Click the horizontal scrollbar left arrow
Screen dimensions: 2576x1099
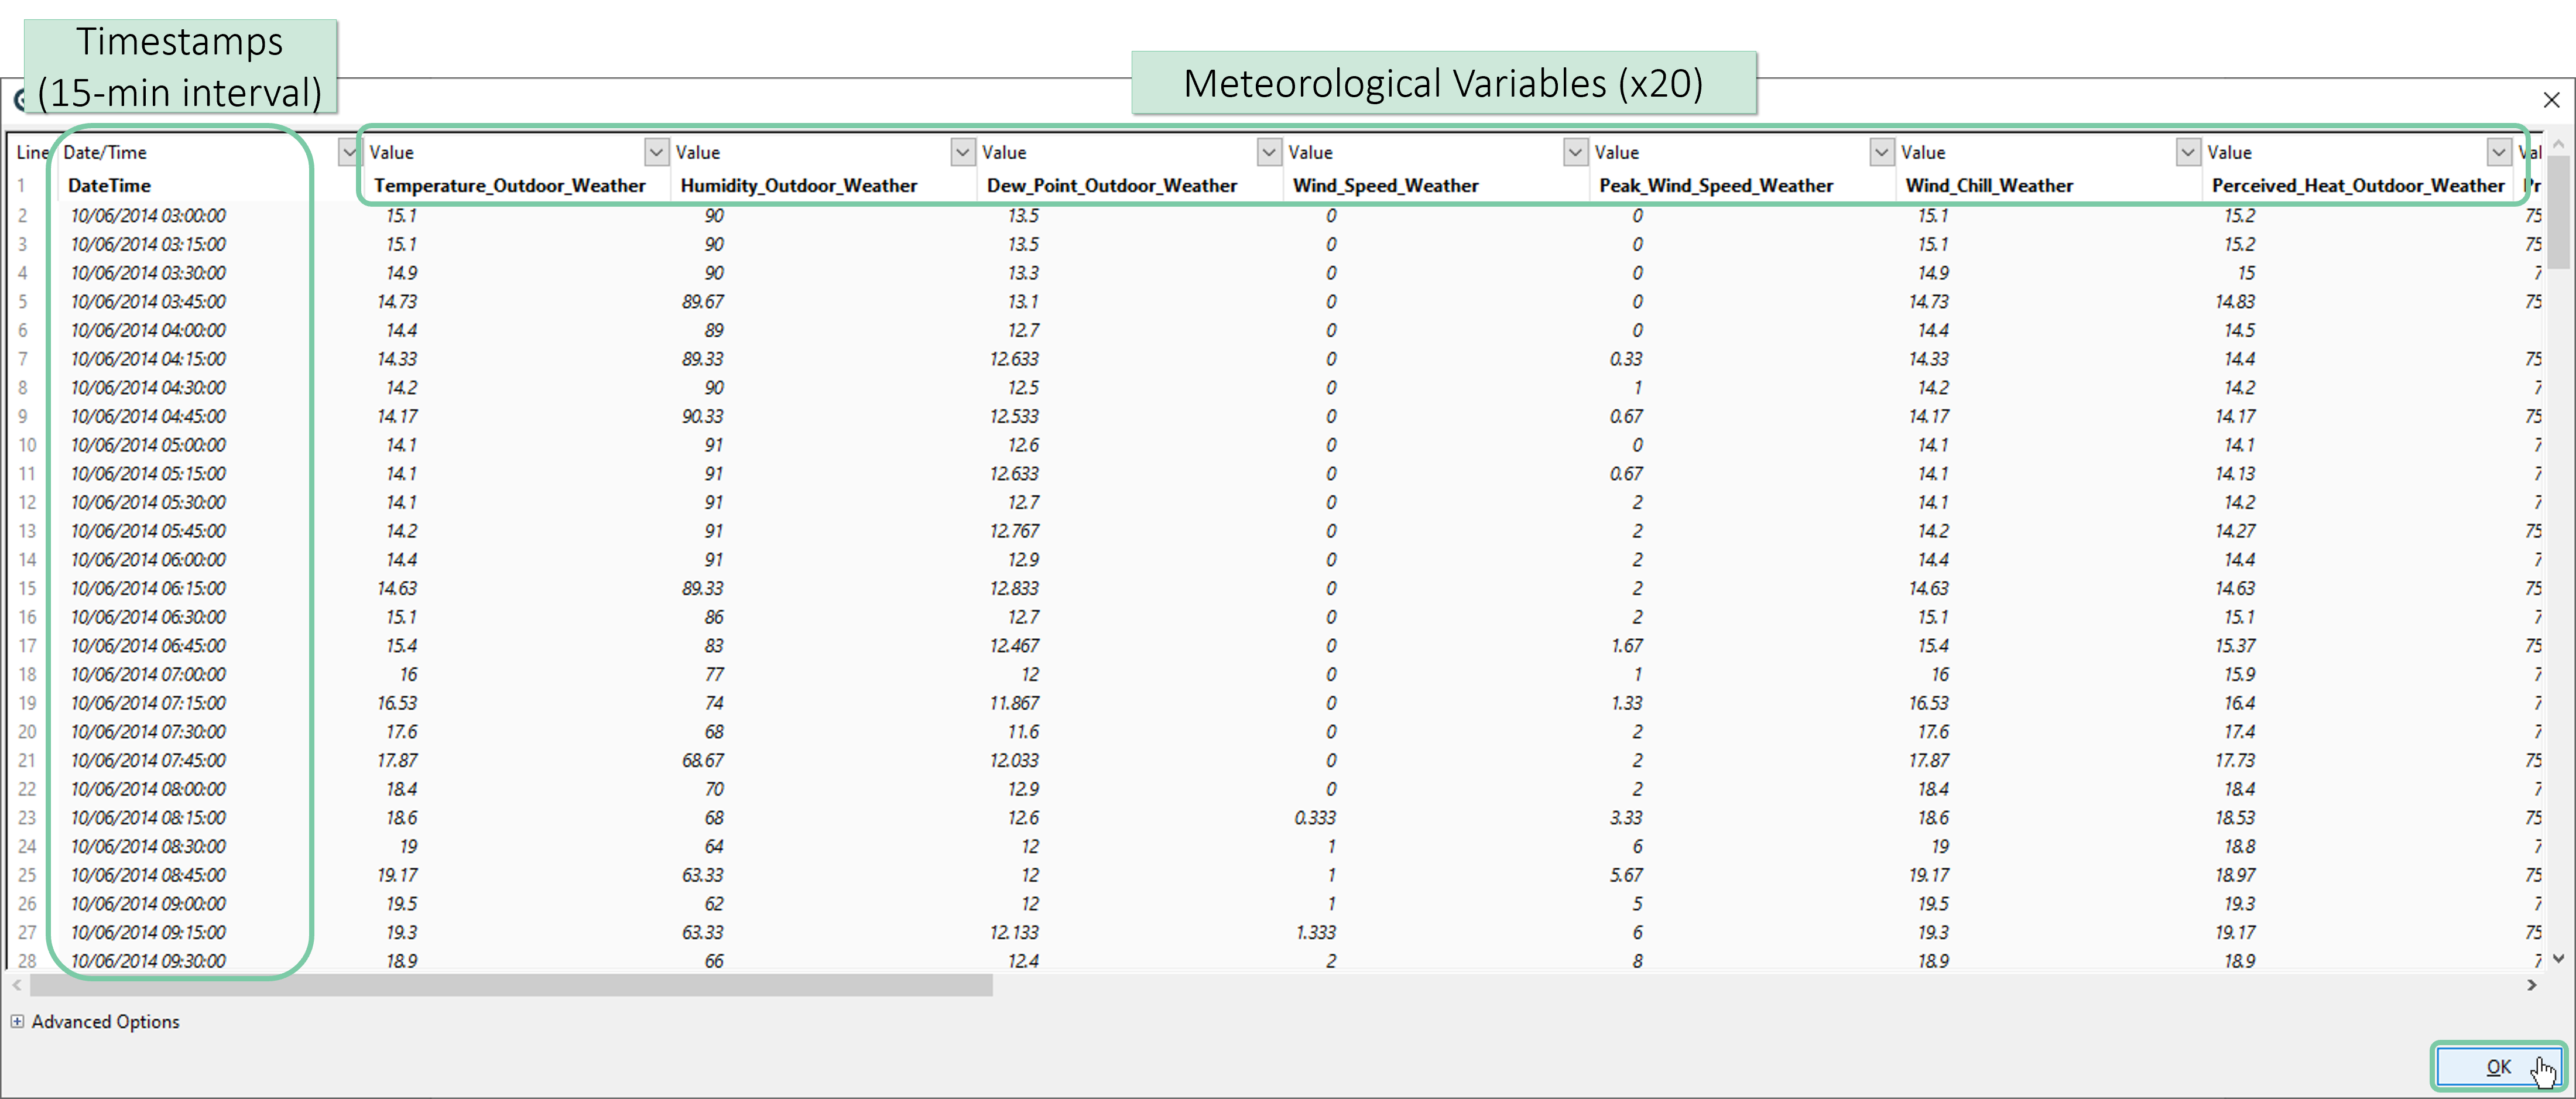(17, 985)
